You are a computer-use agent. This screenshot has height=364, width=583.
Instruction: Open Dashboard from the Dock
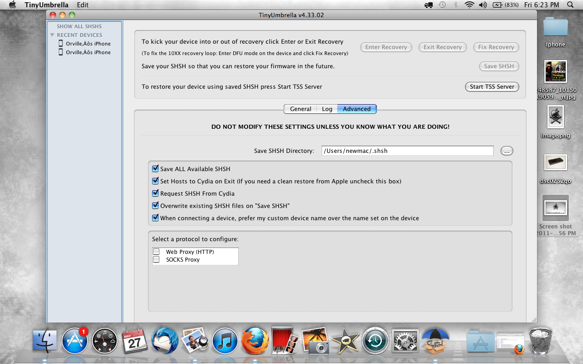pyautogui.click(x=105, y=341)
